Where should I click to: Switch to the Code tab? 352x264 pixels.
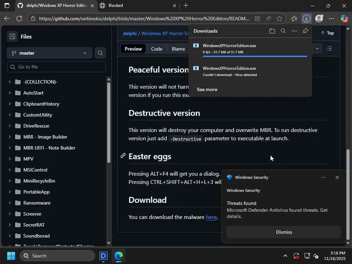[156, 49]
